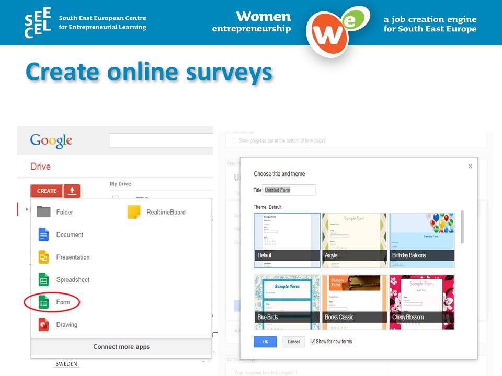The width and height of the screenshot is (502, 376).
Task: Select the Birthday Balloons theme thumbnail
Action: point(422,240)
